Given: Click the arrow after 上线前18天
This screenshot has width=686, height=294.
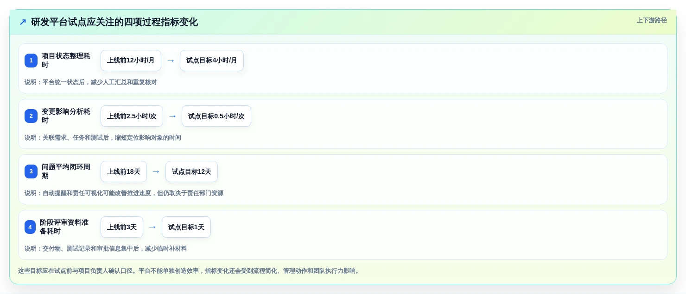Looking at the screenshot, I should coord(156,171).
